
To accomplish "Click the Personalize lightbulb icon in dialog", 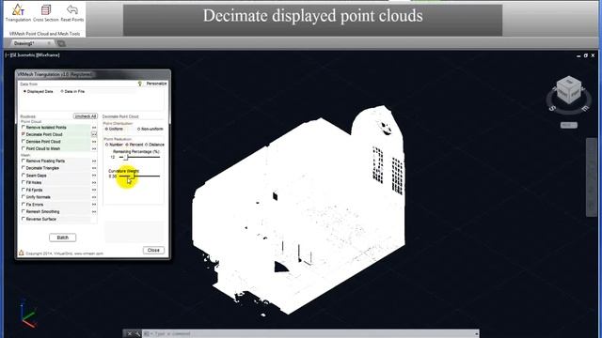I will (x=140, y=84).
